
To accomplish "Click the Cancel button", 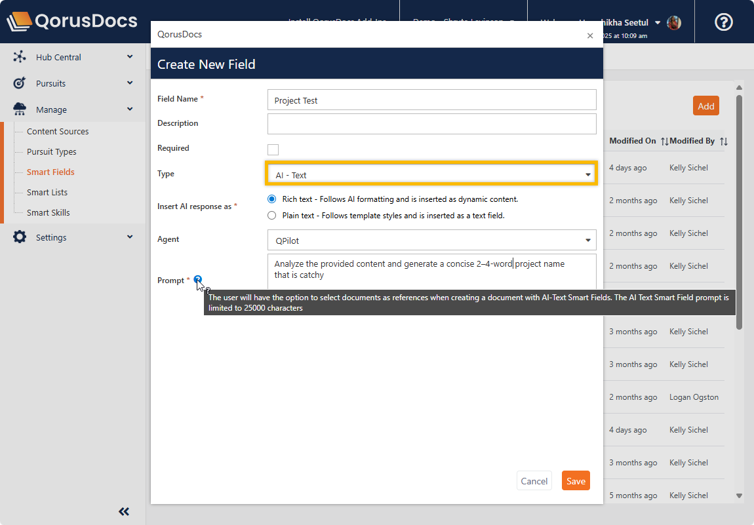I will click(x=534, y=481).
